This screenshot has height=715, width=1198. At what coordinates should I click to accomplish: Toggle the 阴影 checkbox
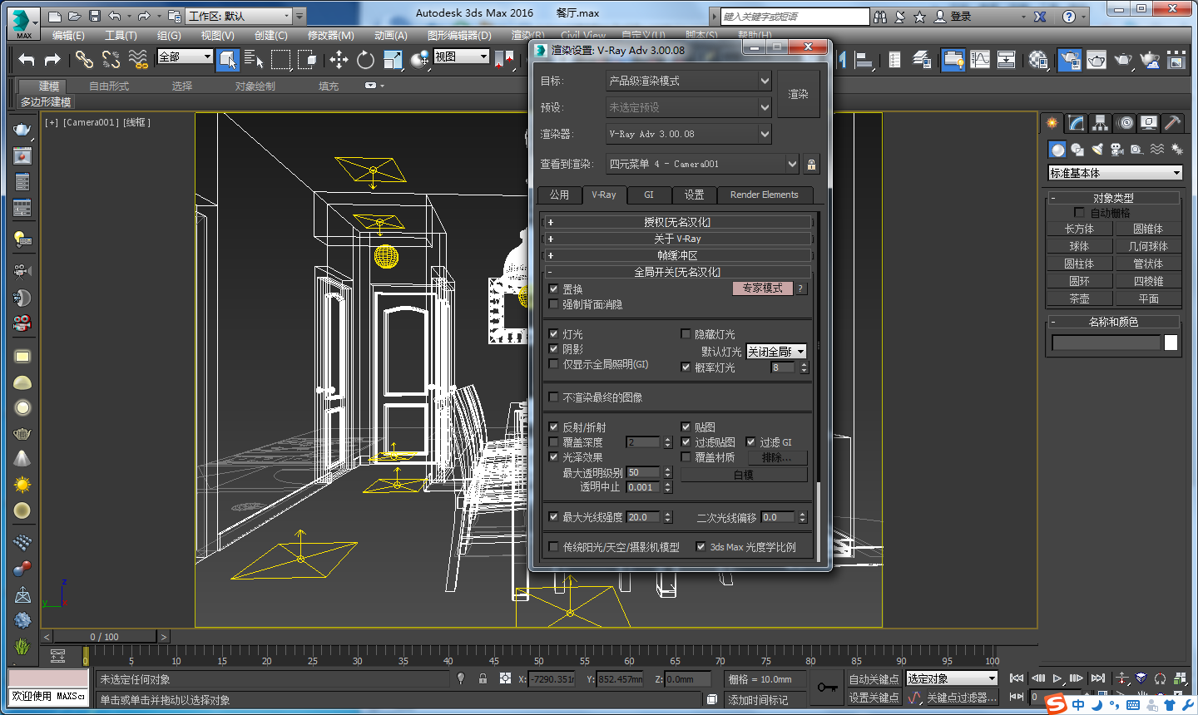point(553,349)
